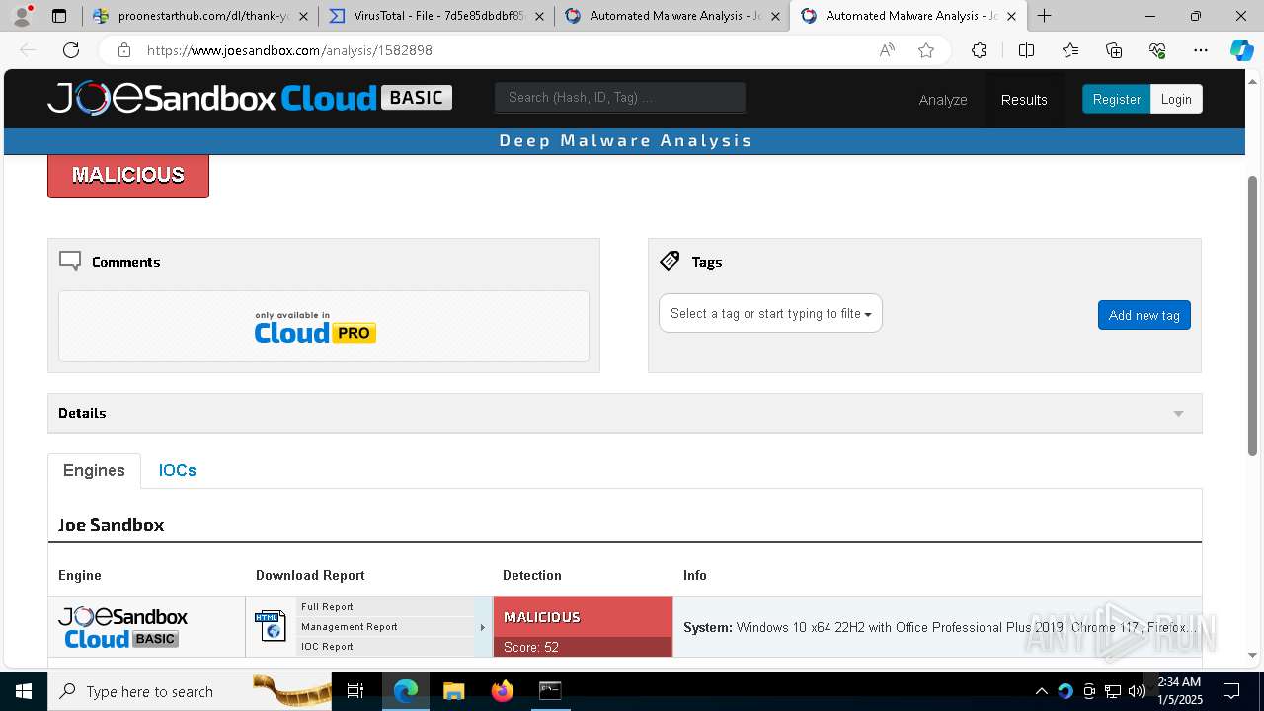1264x711 pixels.
Task: Launch Firefox from taskbar
Action: (x=502, y=691)
